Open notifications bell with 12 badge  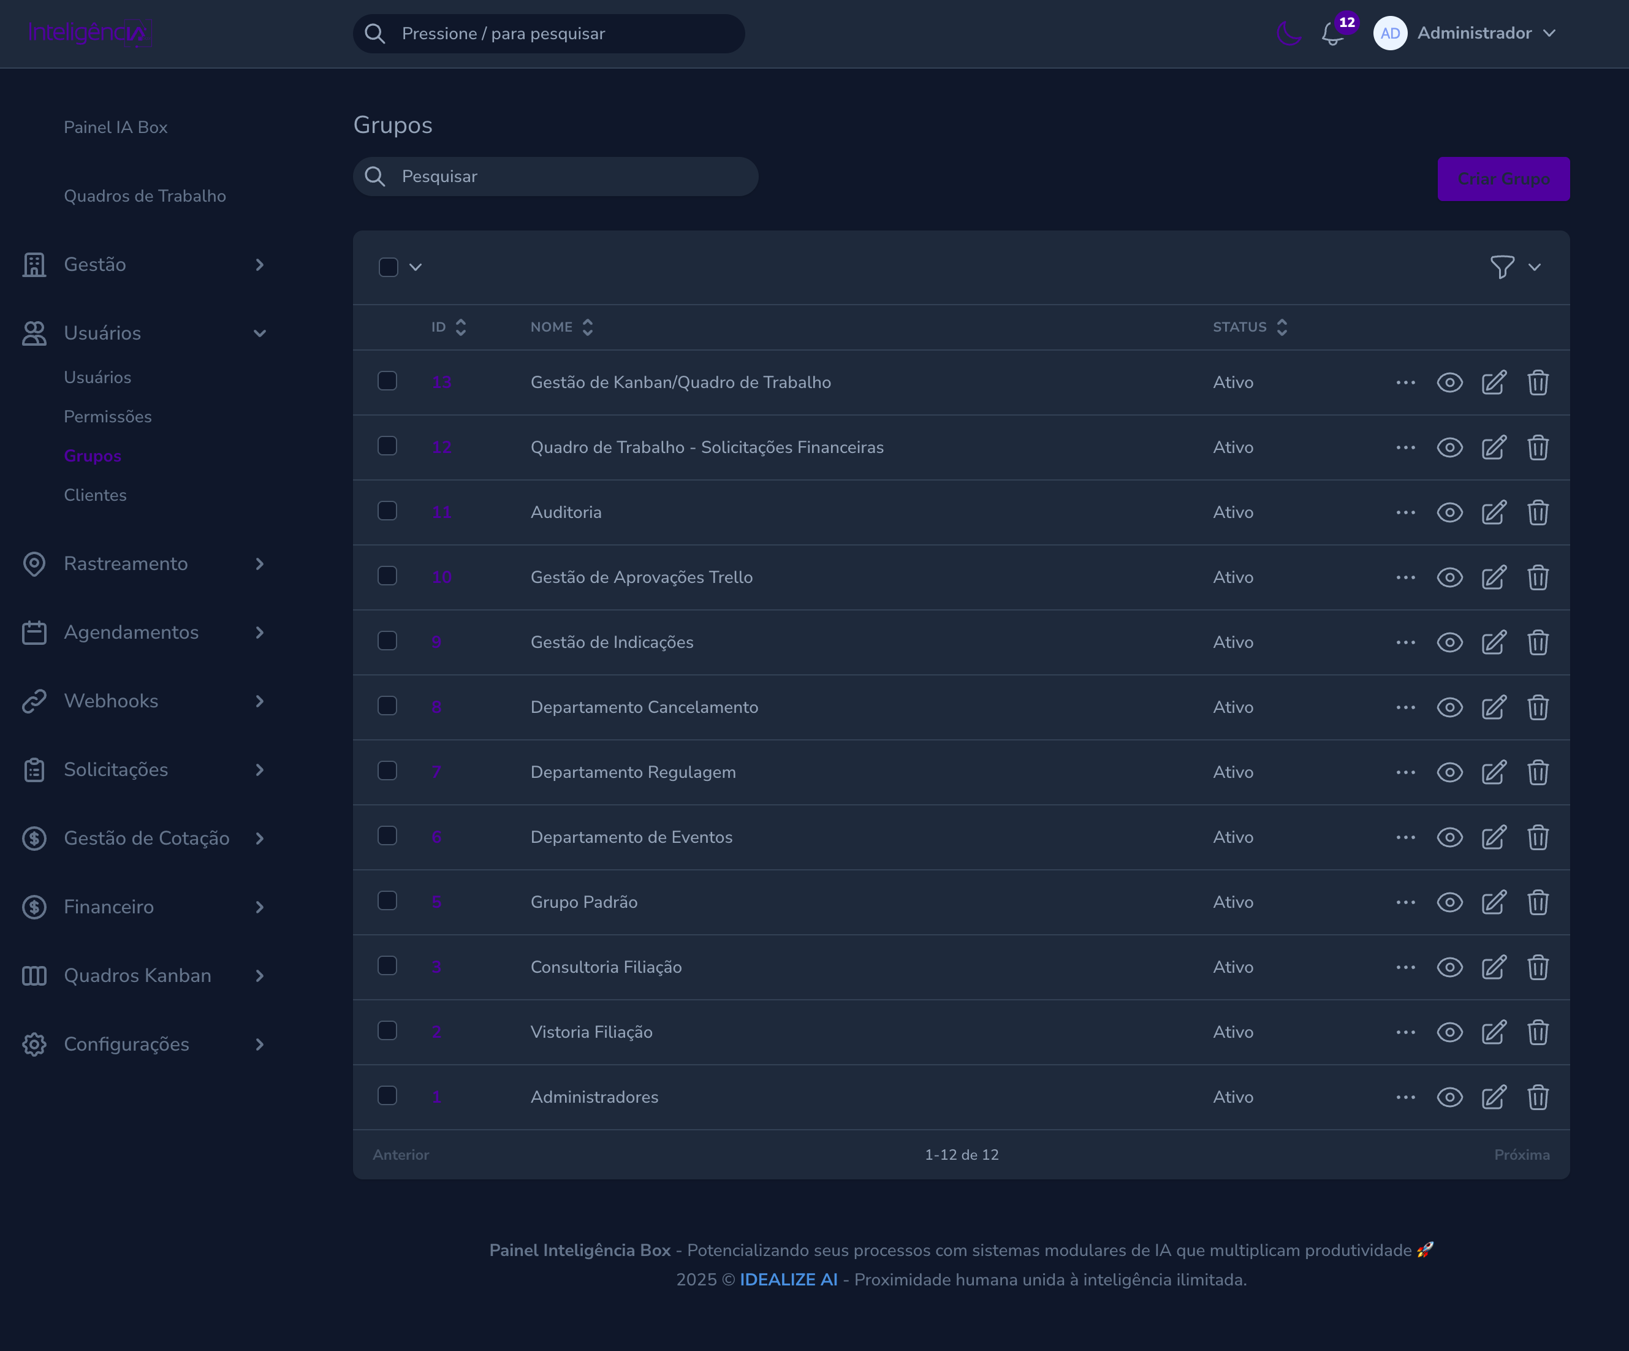[1332, 33]
